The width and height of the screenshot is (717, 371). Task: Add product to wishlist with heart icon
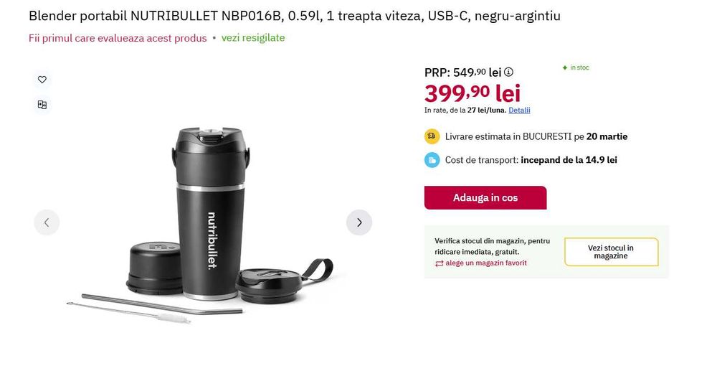point(42,80)
